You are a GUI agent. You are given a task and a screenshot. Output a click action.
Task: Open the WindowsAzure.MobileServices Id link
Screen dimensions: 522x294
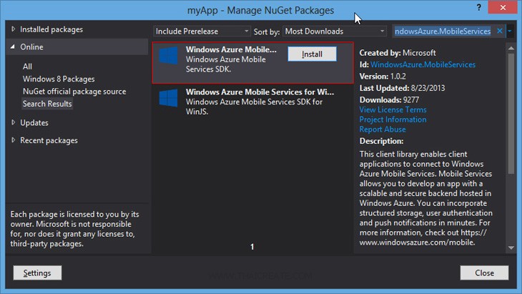(423, 64)
